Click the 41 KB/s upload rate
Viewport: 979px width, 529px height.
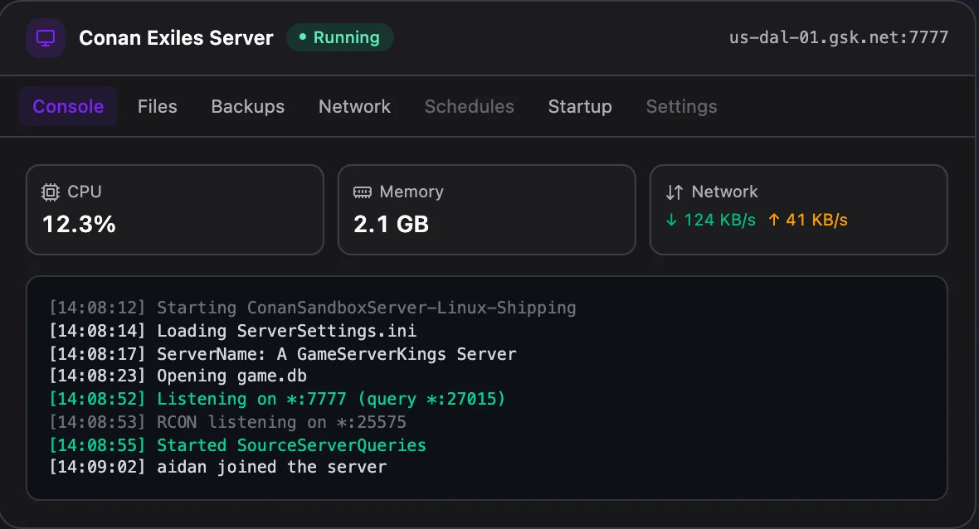coord(816,220)
